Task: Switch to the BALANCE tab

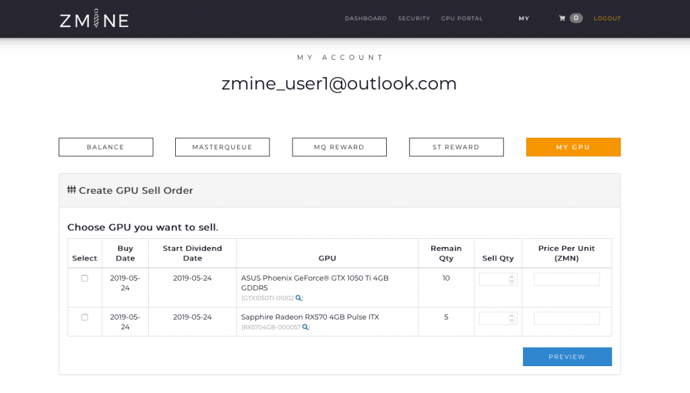Action: pyautogui.click(x=105, y=147)
